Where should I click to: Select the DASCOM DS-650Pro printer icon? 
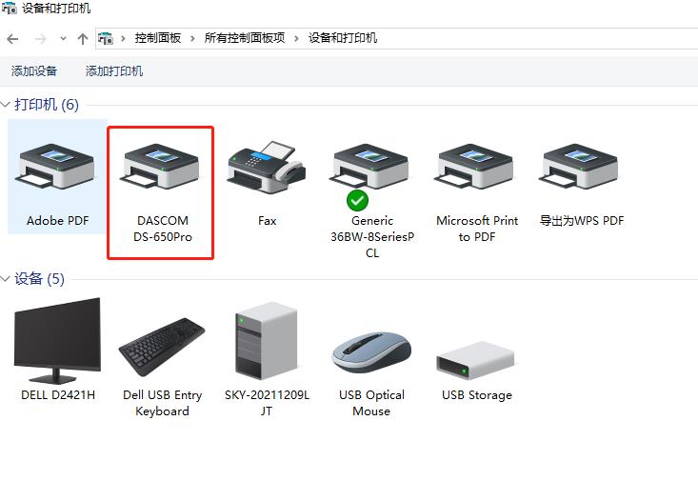160,166
